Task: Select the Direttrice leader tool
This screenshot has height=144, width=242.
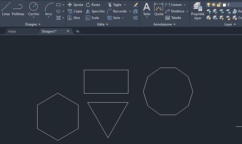Action: [x=175, y=11]
